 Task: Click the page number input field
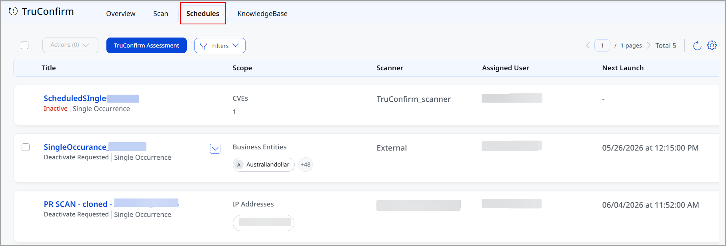[x=602, y=46]
